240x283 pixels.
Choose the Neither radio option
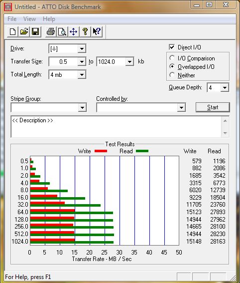[x=172, y=75]
